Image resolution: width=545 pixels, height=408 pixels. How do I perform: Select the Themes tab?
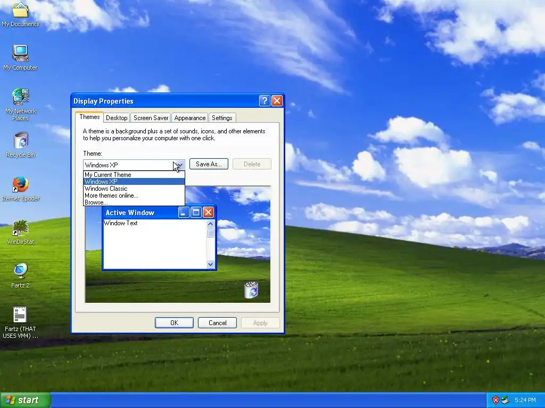click(89, 116)
